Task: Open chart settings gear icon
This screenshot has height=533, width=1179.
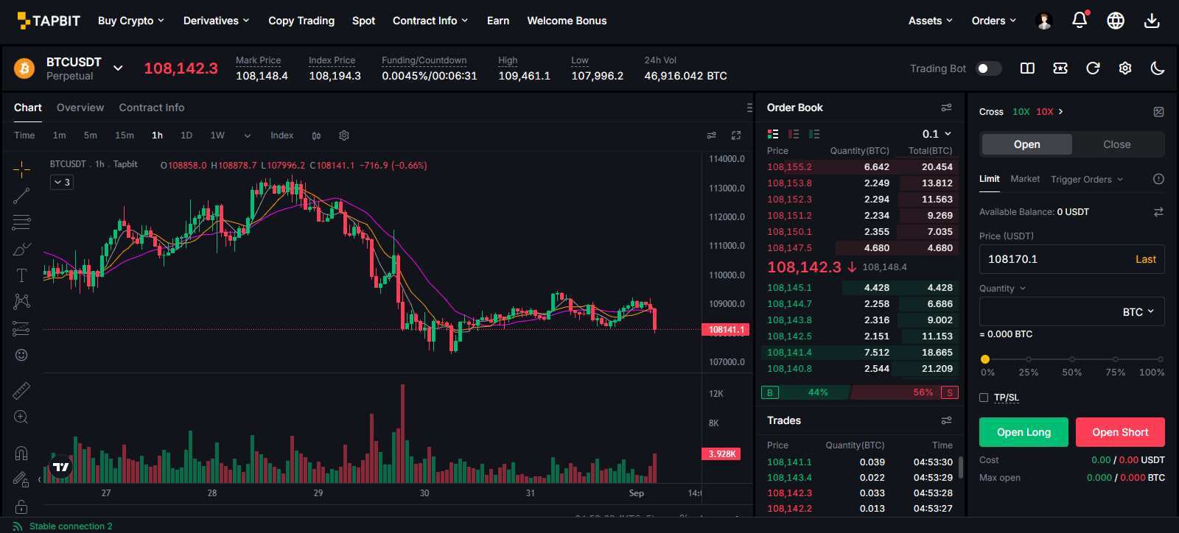Action: [344, 135]
